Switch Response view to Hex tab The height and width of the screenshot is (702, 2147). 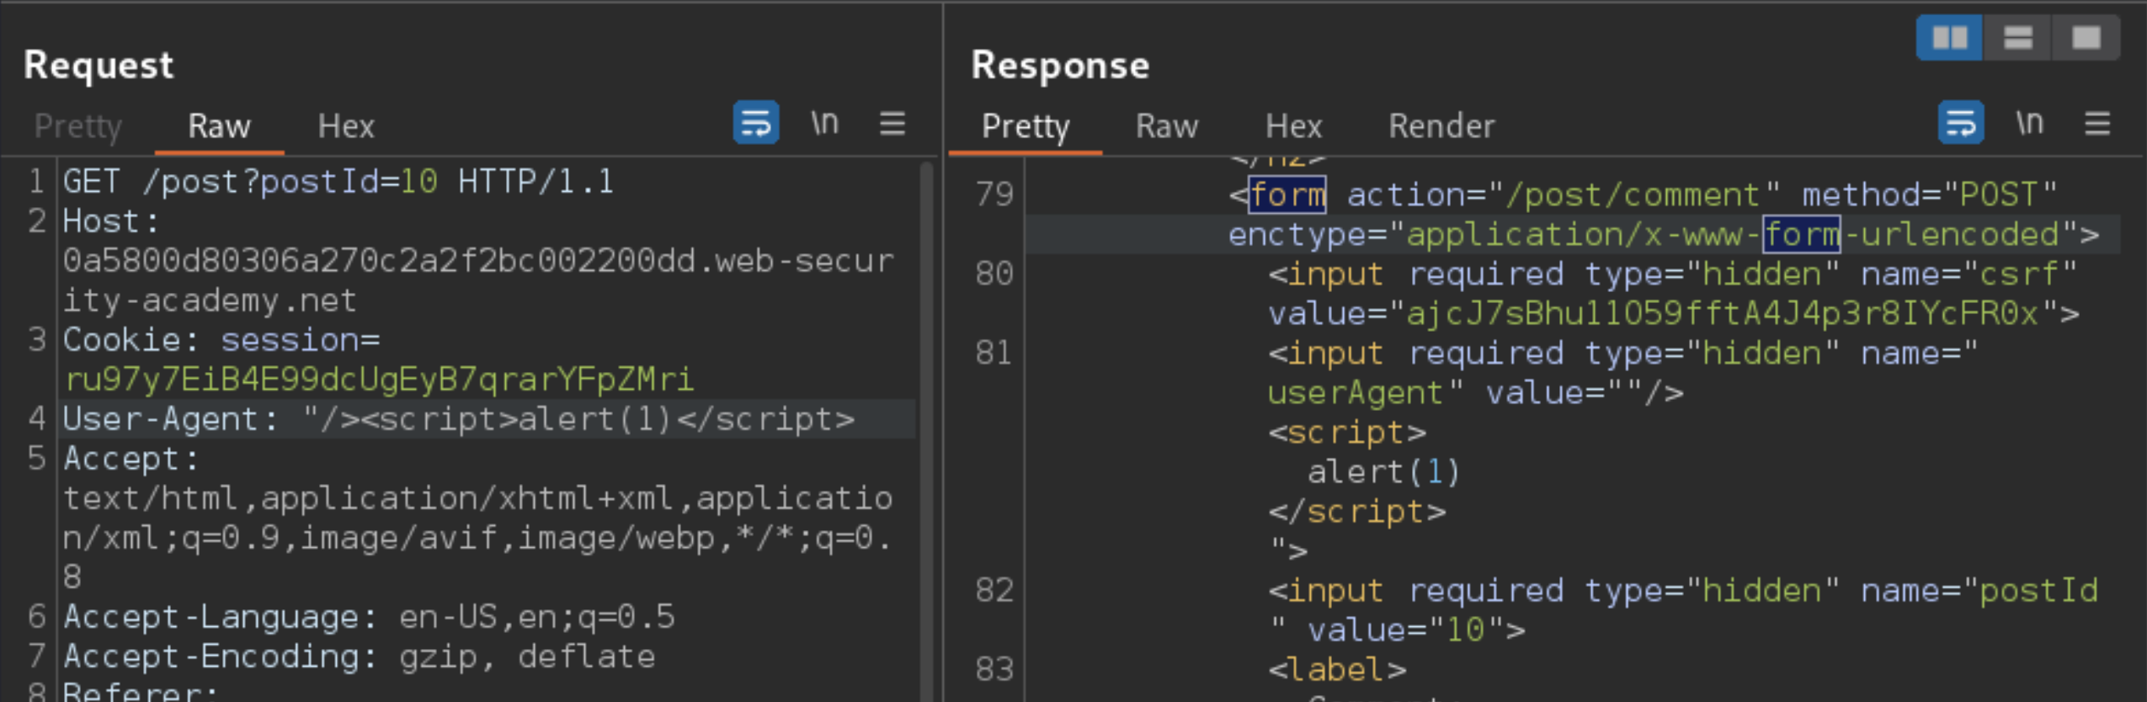(1294, 126)
